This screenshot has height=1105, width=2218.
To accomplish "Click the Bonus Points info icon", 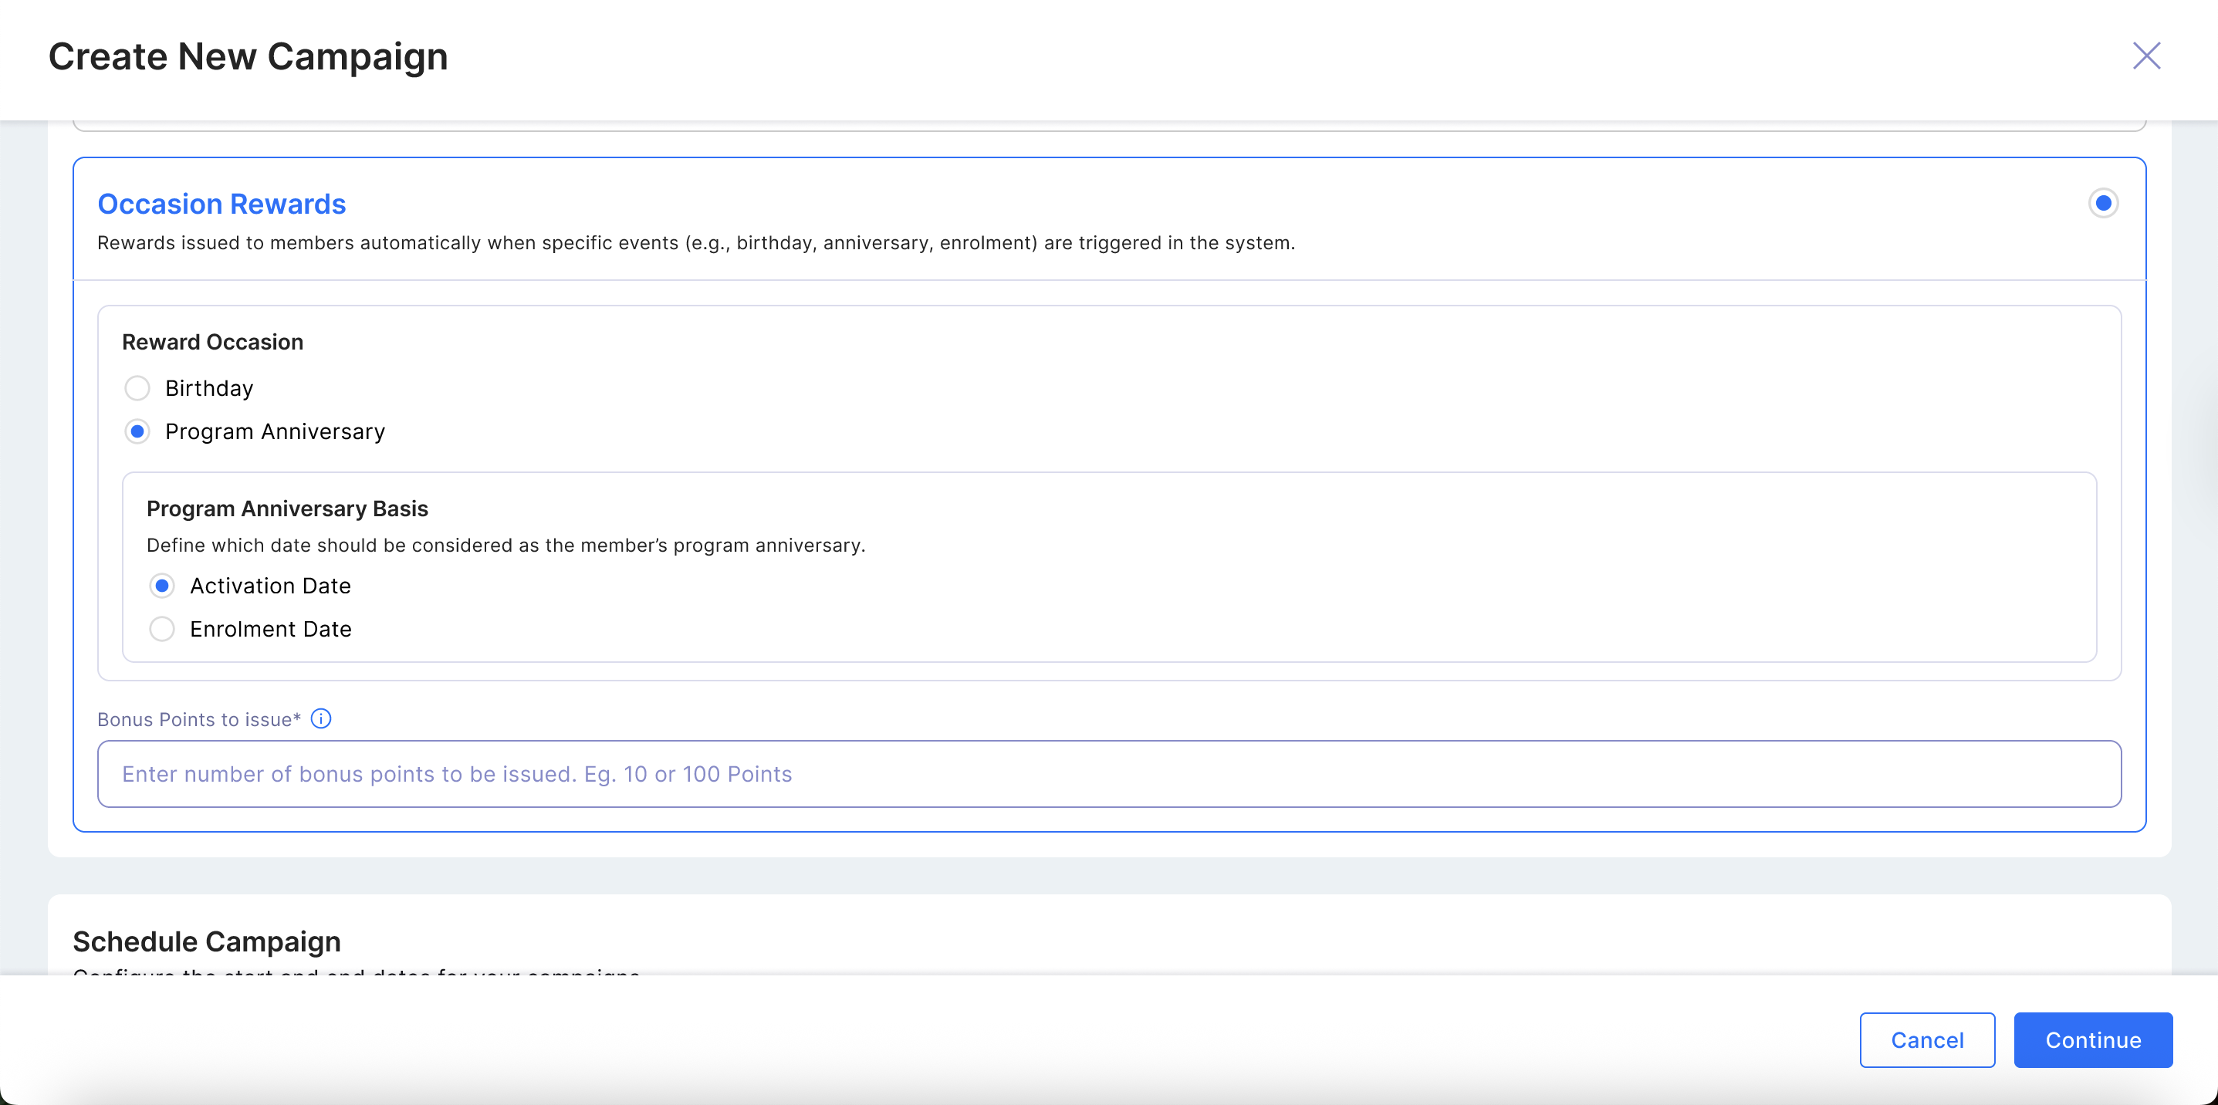I will [320, 718].
